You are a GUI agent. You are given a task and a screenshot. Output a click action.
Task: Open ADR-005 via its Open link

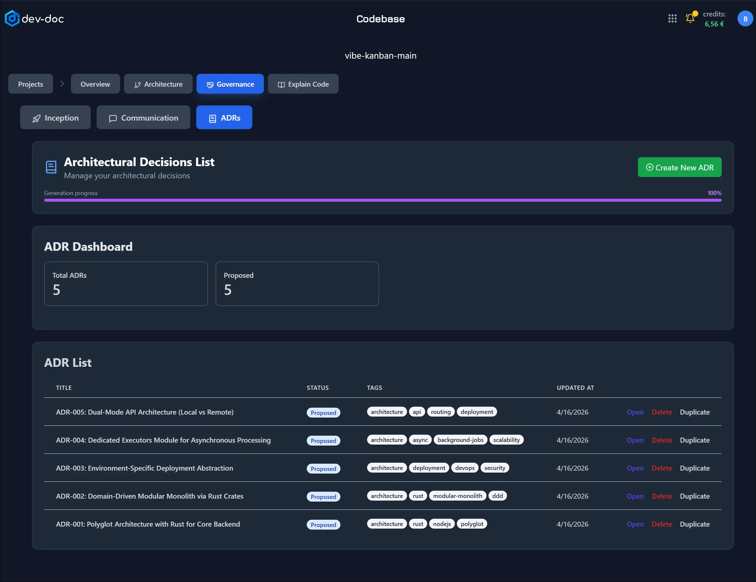click(x=635, y=412)
